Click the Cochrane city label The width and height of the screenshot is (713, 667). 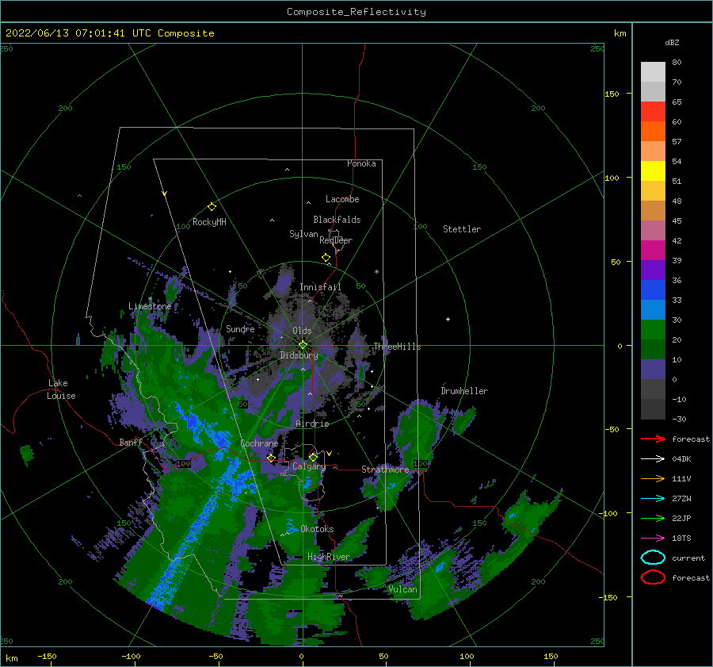pyautogui.click(x=259, y=443)
